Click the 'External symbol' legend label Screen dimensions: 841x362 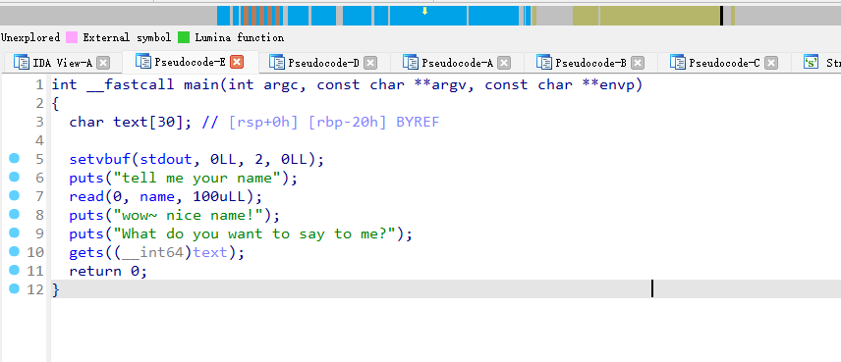pyautogui.click(x=127, y=37)
